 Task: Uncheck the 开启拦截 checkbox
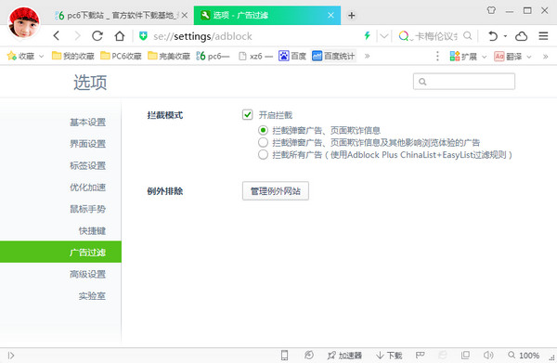[247, 115]
